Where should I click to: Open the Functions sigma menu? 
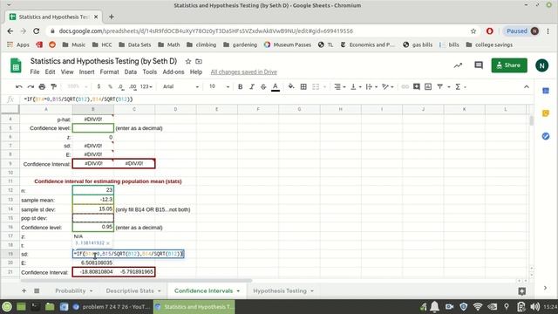(460, 86)
